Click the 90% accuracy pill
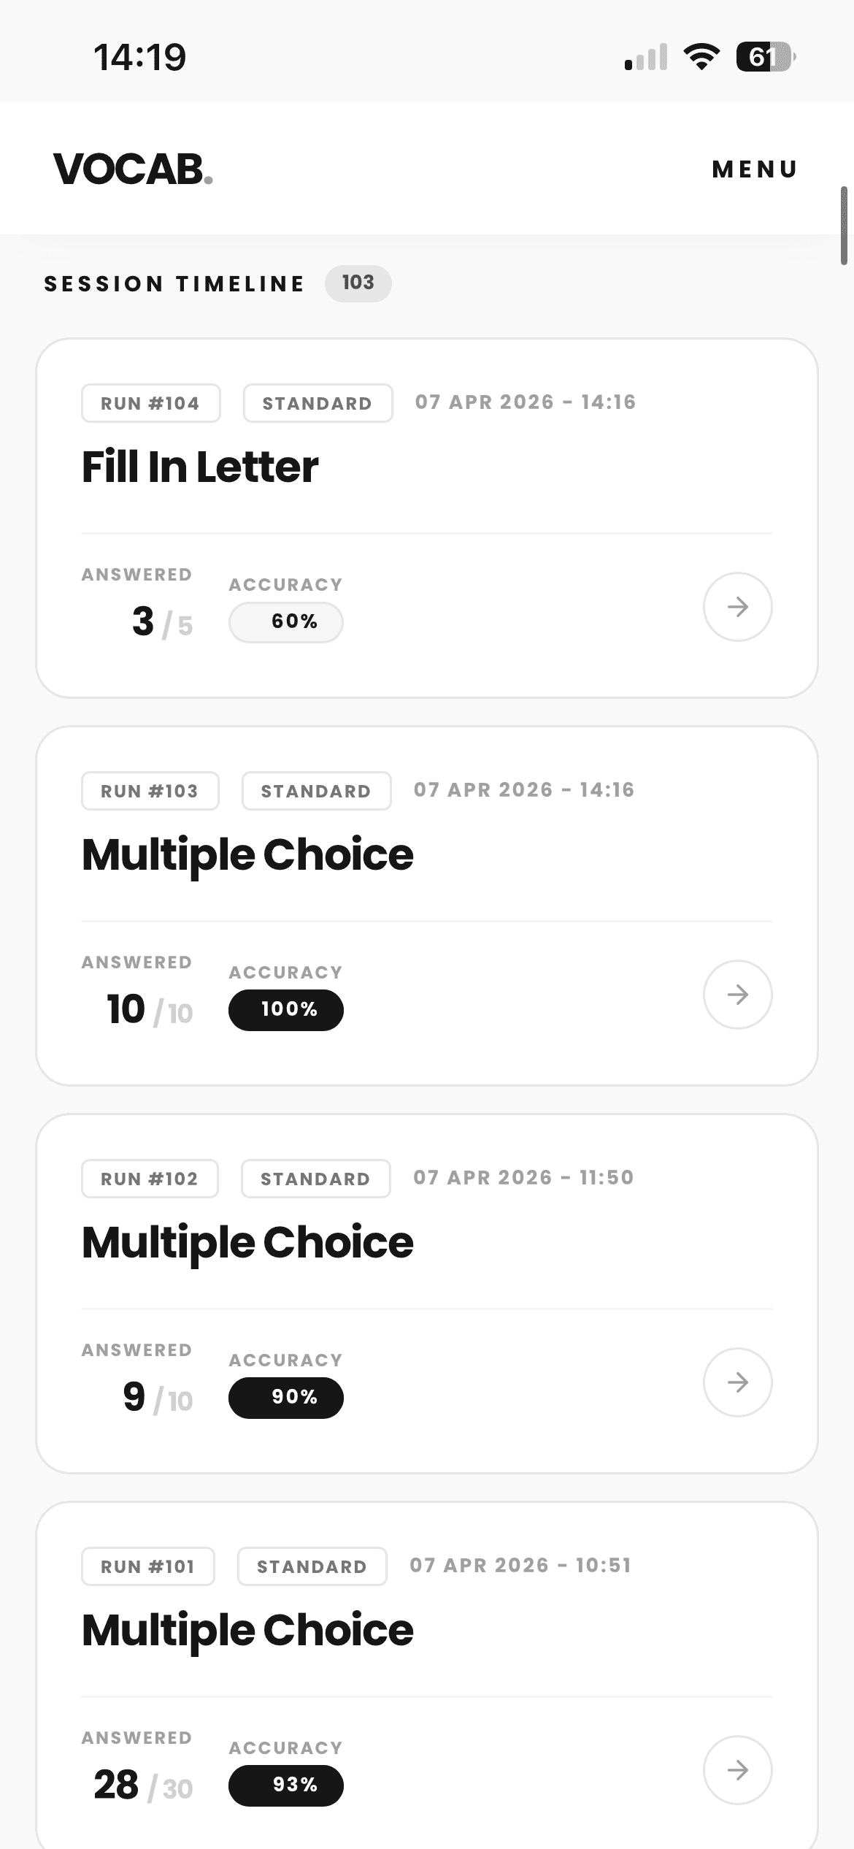The width and height of the screenshot is (854, 1849). [x=286, y=1398]
